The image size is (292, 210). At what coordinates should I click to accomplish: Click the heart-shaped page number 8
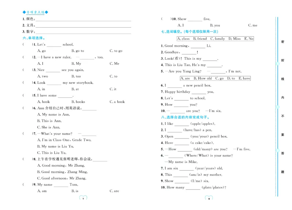209,199
